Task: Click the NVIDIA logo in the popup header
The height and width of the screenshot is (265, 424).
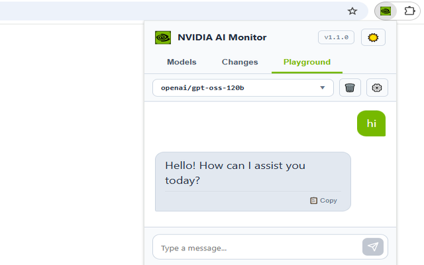Action: point(163,37)
